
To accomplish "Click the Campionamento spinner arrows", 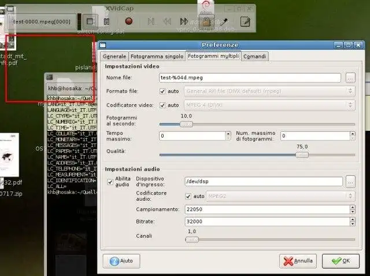I will tap(353, 209).
